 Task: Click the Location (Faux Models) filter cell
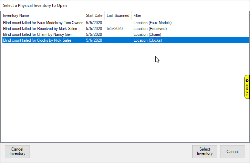click(152, 23)
